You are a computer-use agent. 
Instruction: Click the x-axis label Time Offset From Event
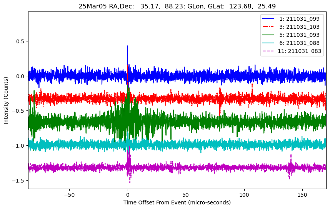177,202
